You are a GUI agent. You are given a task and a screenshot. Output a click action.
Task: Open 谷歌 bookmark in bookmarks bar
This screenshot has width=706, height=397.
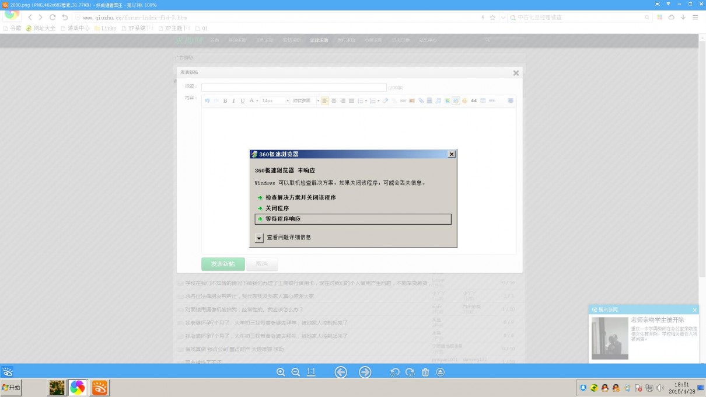click(x=12, y=28)
